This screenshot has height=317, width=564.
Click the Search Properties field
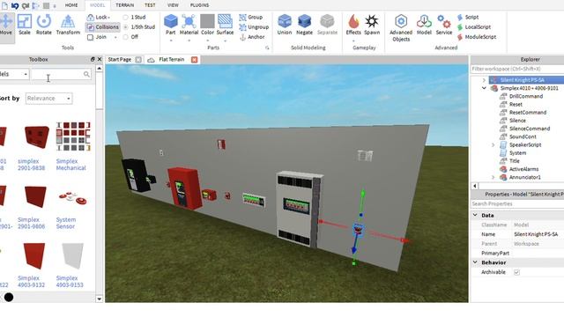[517, 204]
